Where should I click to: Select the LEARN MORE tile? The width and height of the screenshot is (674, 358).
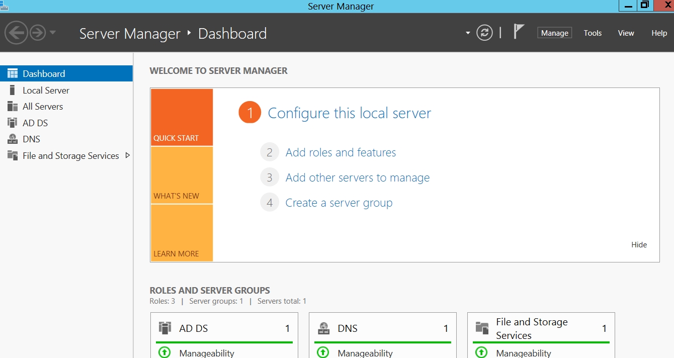point(182,233)
